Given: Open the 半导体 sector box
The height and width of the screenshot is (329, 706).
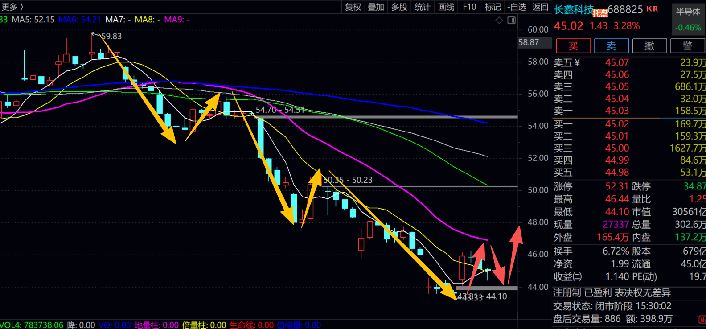Looking at the screenshot, I should pos(688,19).
